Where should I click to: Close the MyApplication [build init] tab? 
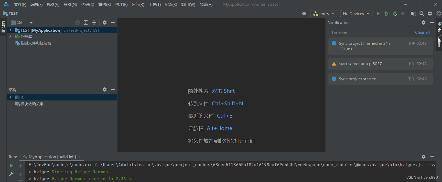pos(79,157)
